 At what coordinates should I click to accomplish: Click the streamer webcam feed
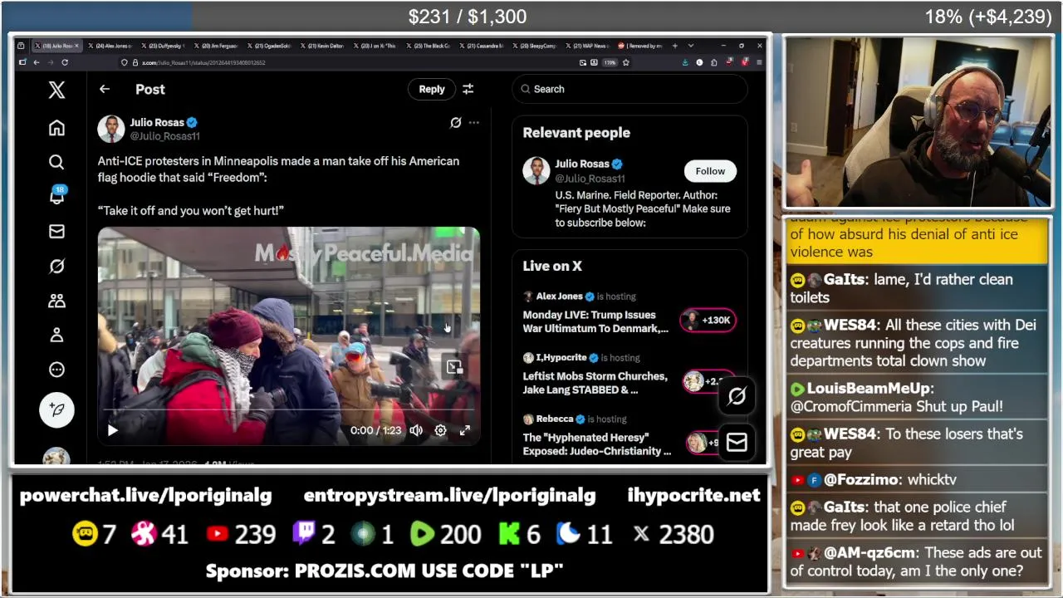coord(918,121)
